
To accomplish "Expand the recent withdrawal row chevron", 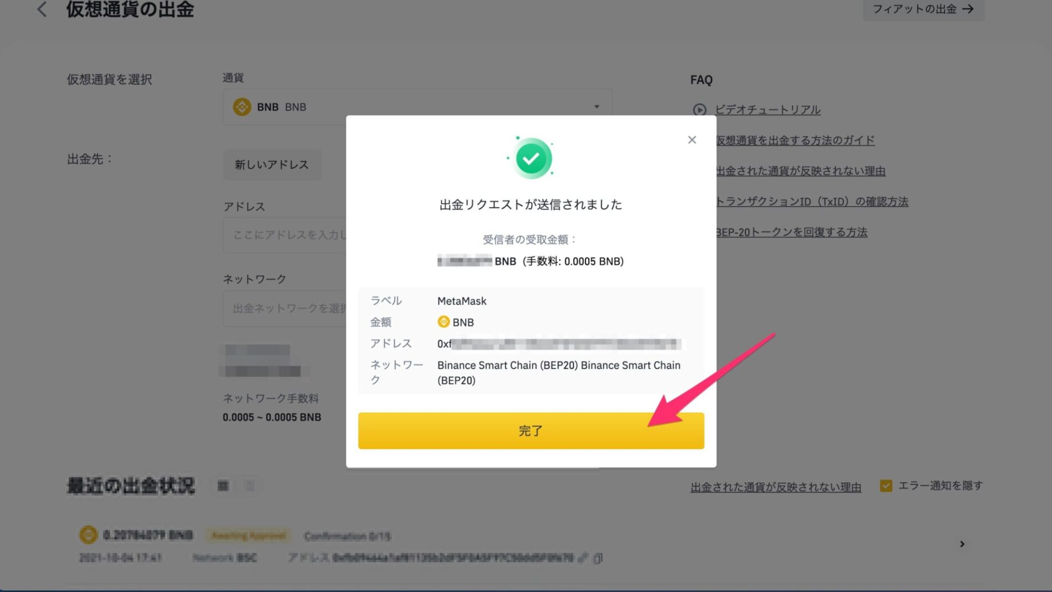I will coord(962,544).
